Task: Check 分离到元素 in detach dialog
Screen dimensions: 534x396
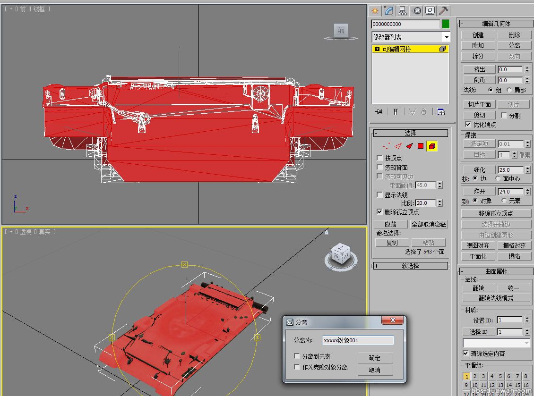Action: click(297, 356)
